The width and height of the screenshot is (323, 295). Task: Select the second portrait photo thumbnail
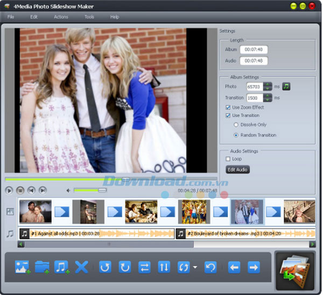click(x=88, y=211)
